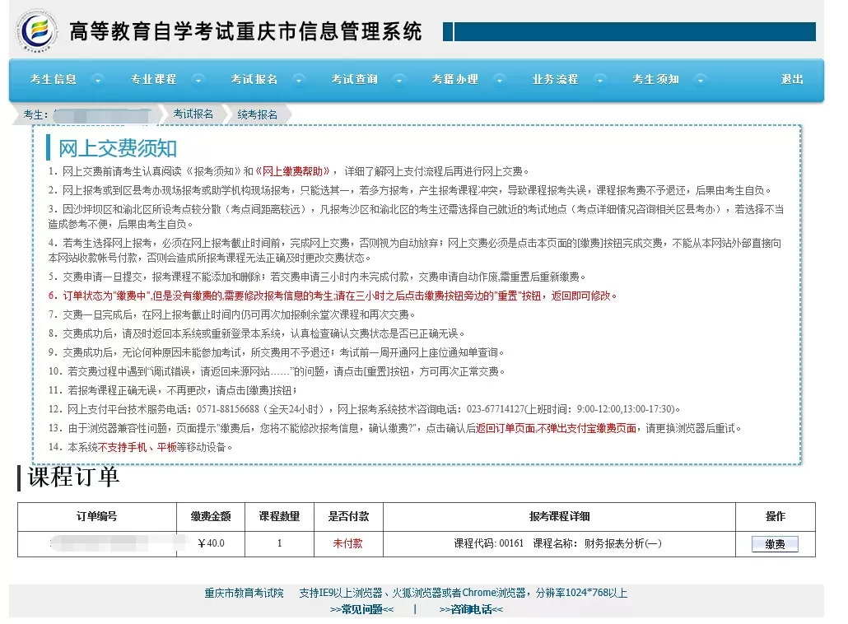Open the 《网上缴费帮助》 link
This screenshot has height=624, width=848.
[294, 171]
